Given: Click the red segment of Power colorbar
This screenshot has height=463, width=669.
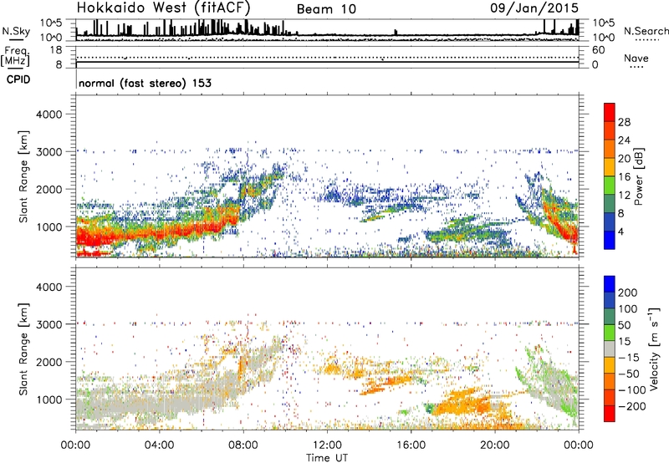Looking at the screenshot, I should [x=610, y=112].
